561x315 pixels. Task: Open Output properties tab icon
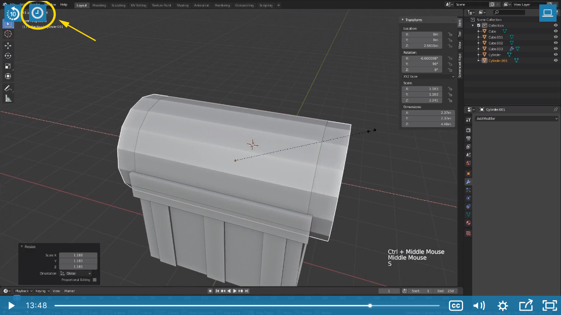point(468,139)
